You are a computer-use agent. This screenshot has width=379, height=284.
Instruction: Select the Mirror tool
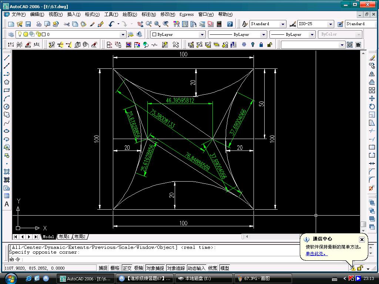(372, 74)
